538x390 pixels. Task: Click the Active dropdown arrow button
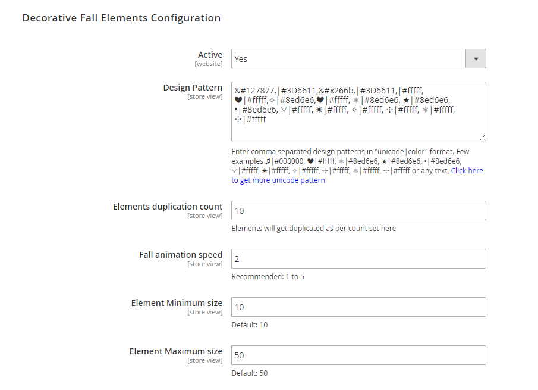pyautogui.click(x=476, y=59)
